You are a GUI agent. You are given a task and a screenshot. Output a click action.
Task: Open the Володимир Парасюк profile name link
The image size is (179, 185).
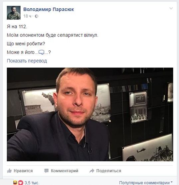pyautogui.click(x=49, y=9)
